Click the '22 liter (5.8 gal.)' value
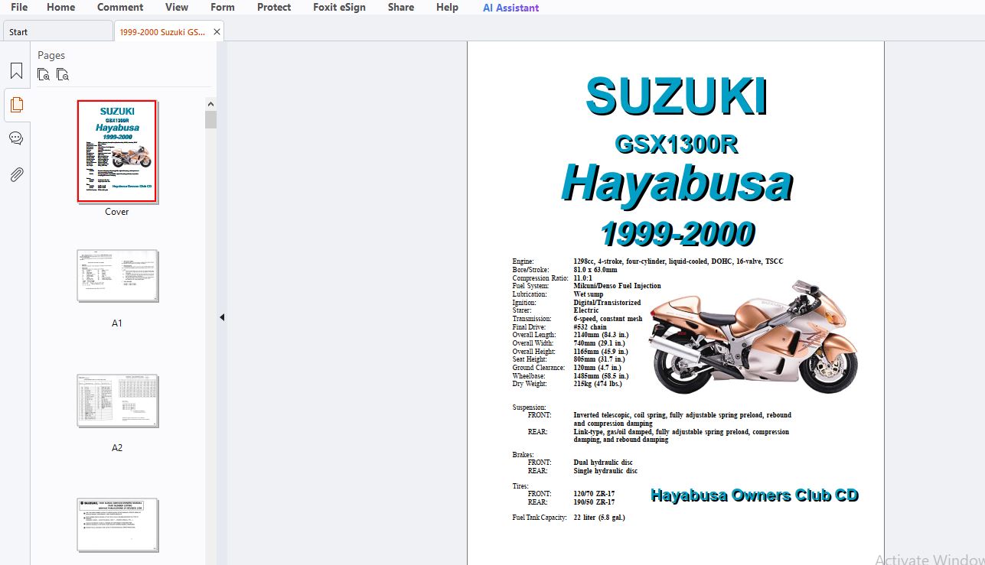 point(599,518)
